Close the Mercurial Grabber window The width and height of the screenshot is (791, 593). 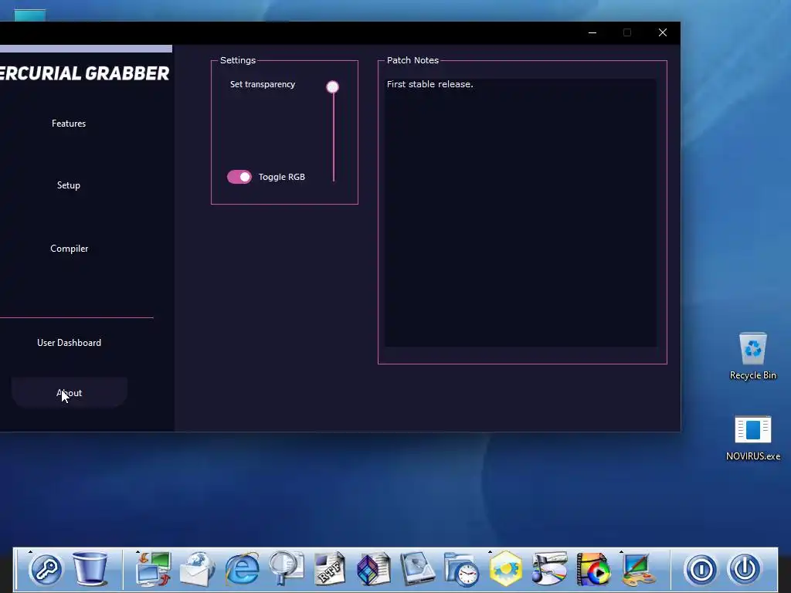click(x=663, y=32)
